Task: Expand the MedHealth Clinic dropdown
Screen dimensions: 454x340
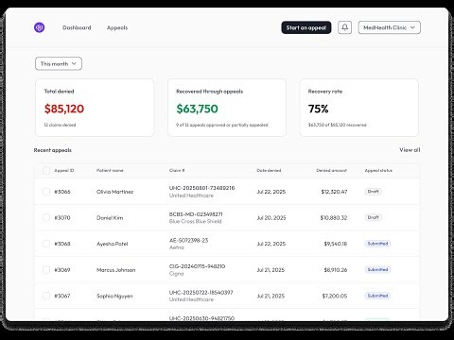Action: 390,27
